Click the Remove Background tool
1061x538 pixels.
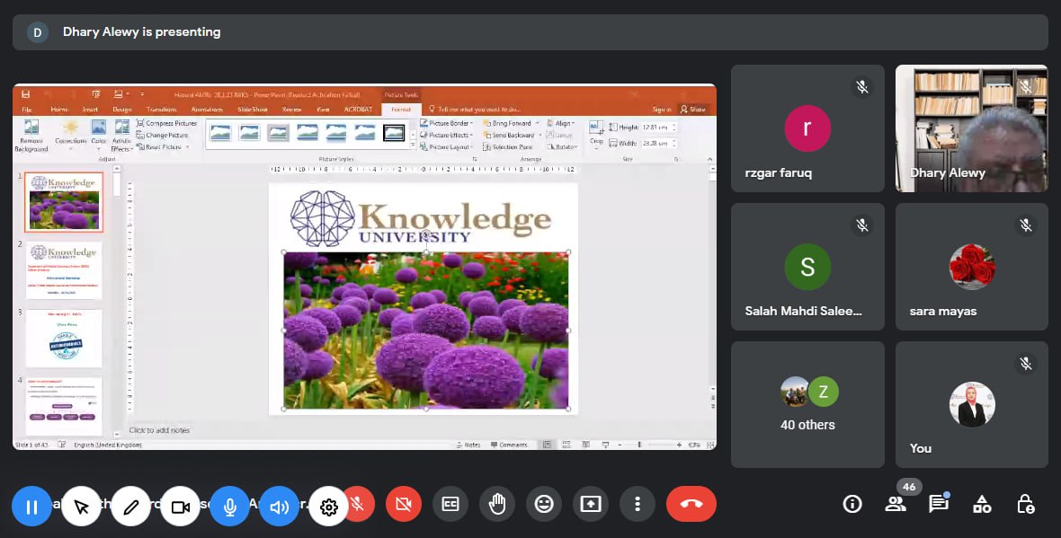tap(31, 136)
